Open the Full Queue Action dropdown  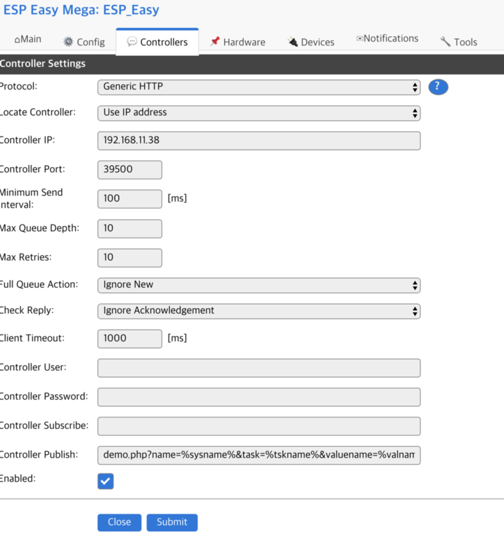259,285
